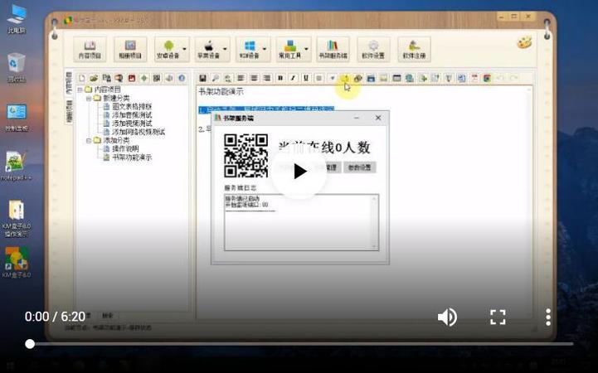Viewport: 598px width, 373px height.
Task: Align text left in editor toolbar
Action: point(241,78)
